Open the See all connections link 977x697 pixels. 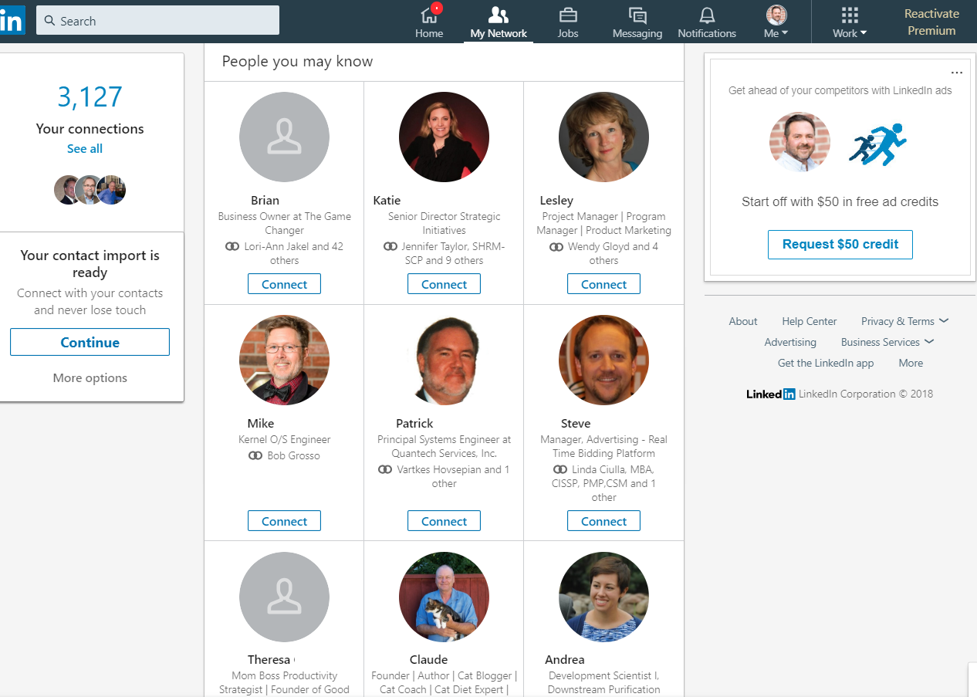click(x=85, y=148)
